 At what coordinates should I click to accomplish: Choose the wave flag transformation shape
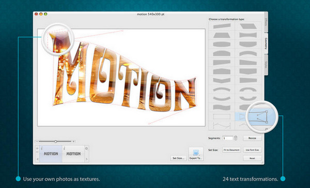coord(222,108)
